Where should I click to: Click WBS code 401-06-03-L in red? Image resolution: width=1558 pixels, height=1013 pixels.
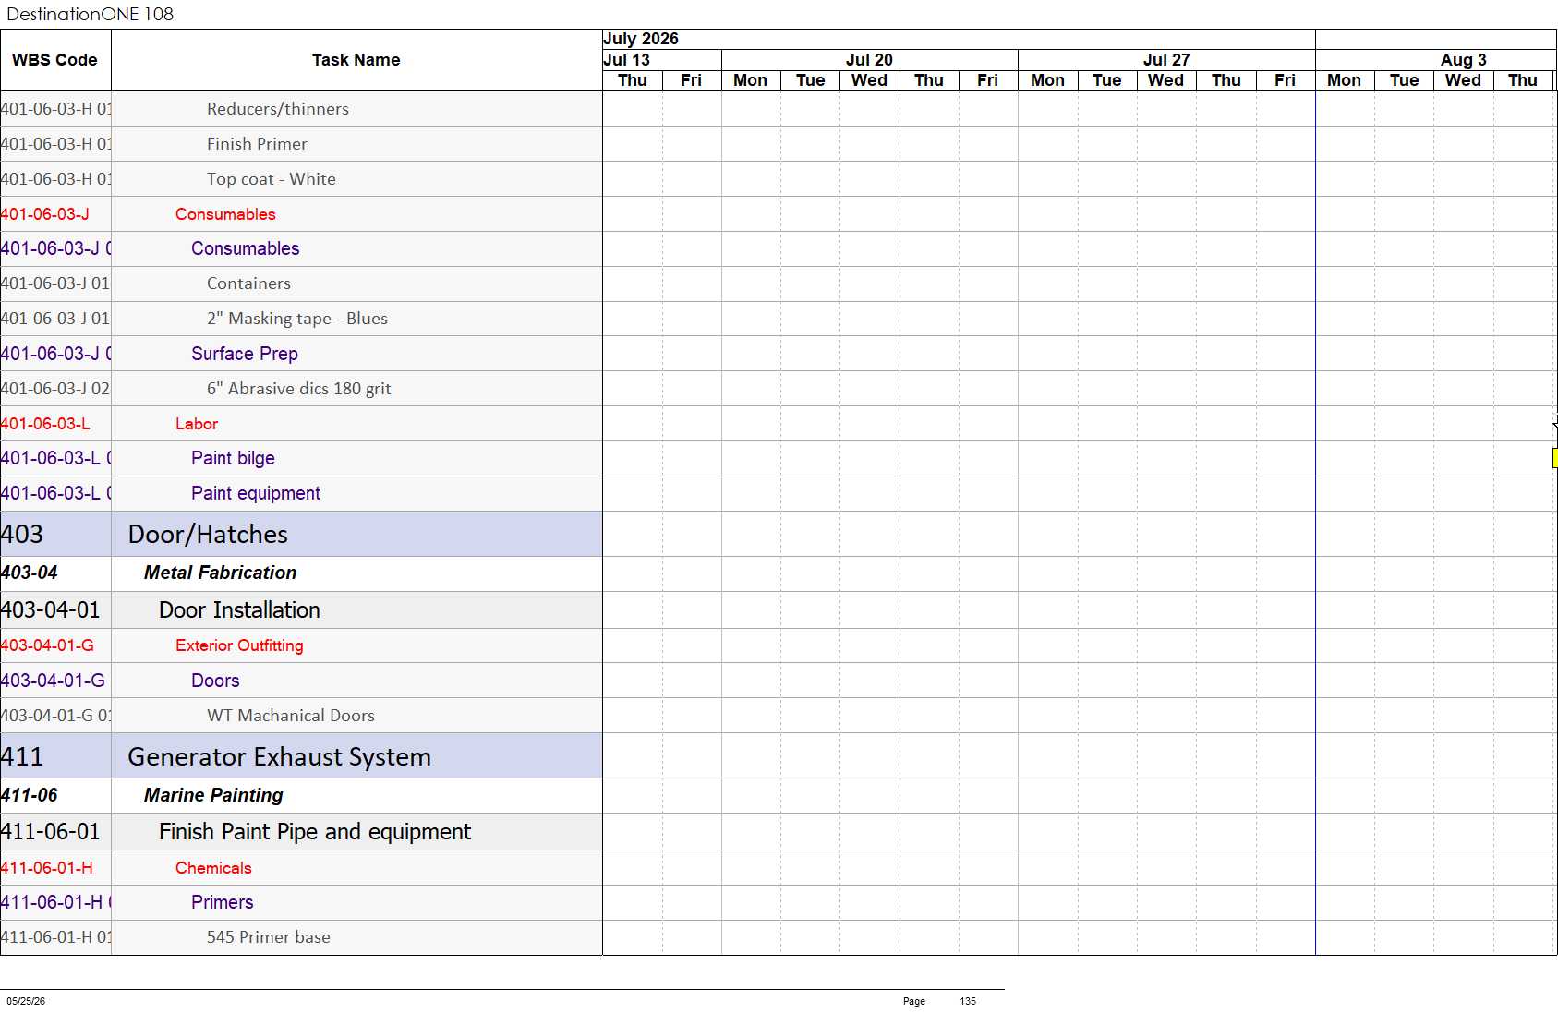pyautogui.click(x=45, y=424)
